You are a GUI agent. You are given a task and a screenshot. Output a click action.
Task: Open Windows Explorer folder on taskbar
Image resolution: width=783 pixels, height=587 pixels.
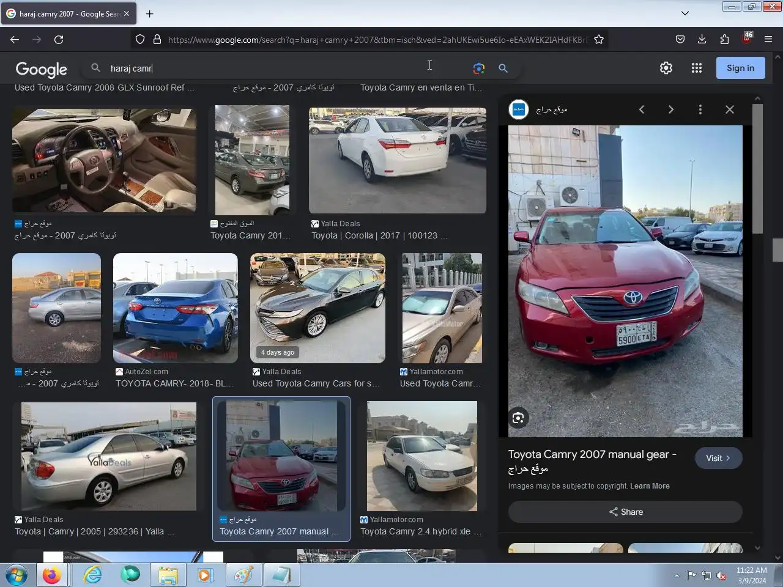coord(168,575)
